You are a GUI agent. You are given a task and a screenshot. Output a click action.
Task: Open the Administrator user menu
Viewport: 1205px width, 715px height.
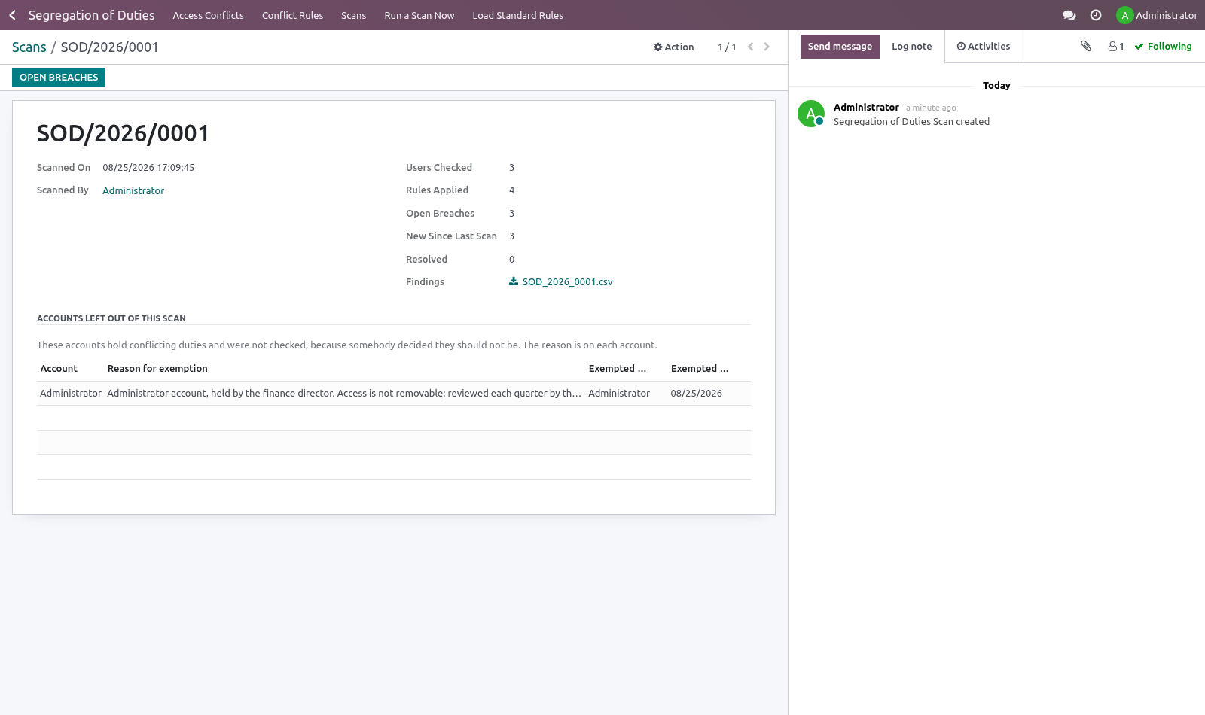point(1157,15)
